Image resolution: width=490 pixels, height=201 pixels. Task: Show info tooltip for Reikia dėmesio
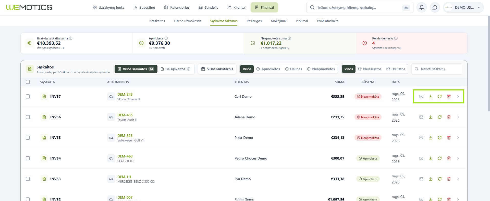pos(396,38)
